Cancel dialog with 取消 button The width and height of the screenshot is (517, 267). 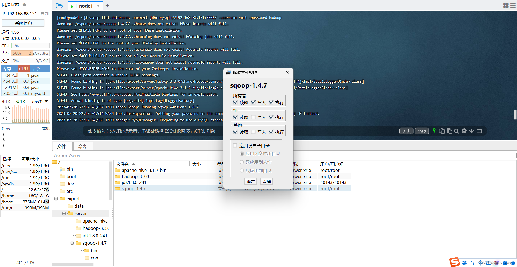point(267,182)
